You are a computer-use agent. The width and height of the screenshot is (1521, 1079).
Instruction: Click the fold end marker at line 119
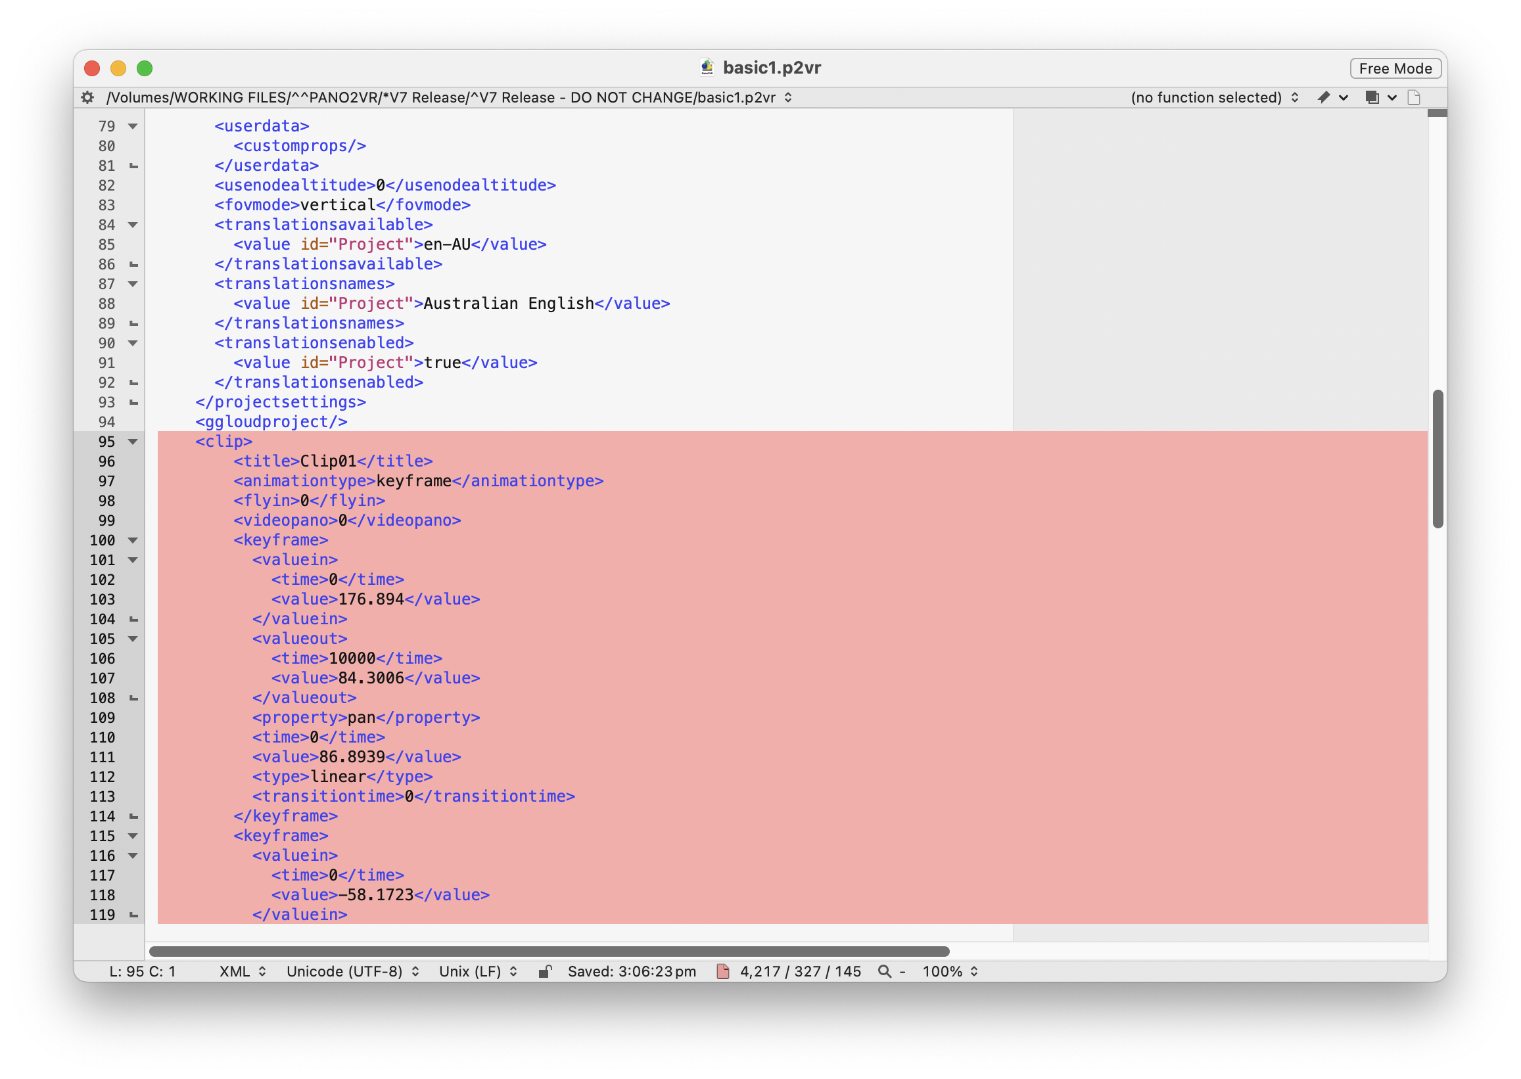pyautogui.click(x=133, y=915)
